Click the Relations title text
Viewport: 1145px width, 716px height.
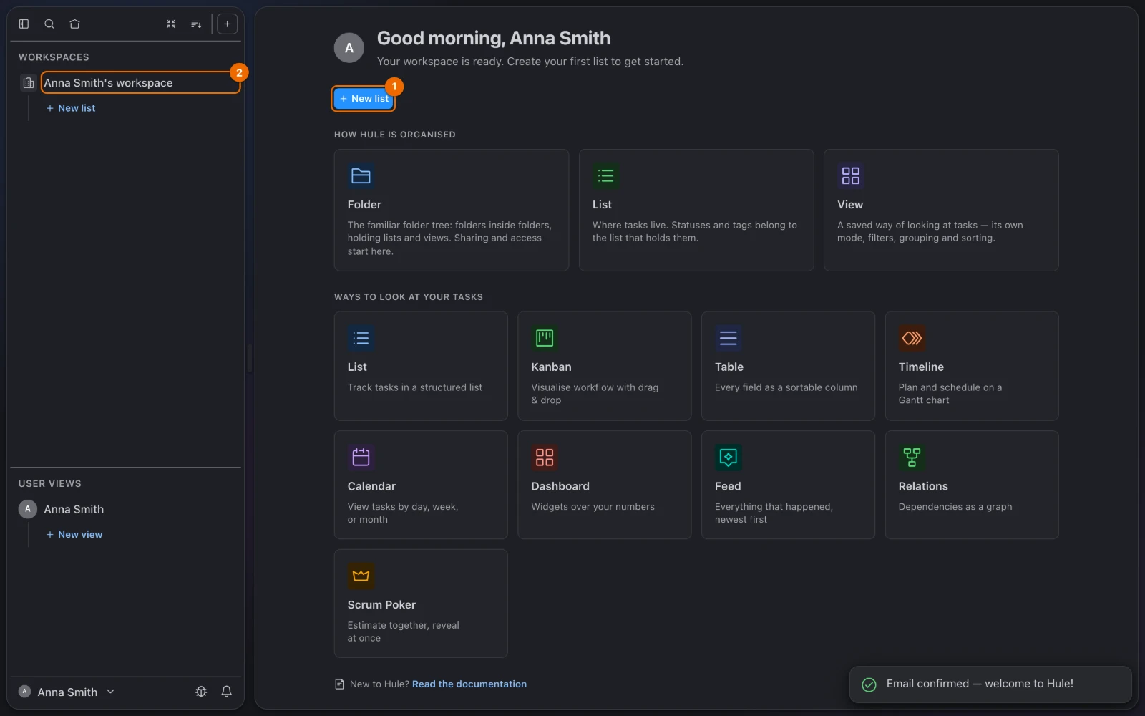(x=923, y=486)
